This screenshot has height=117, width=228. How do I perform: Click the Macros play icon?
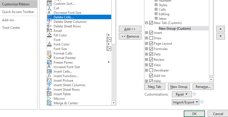pyautogui.click(x=49, y=99)
